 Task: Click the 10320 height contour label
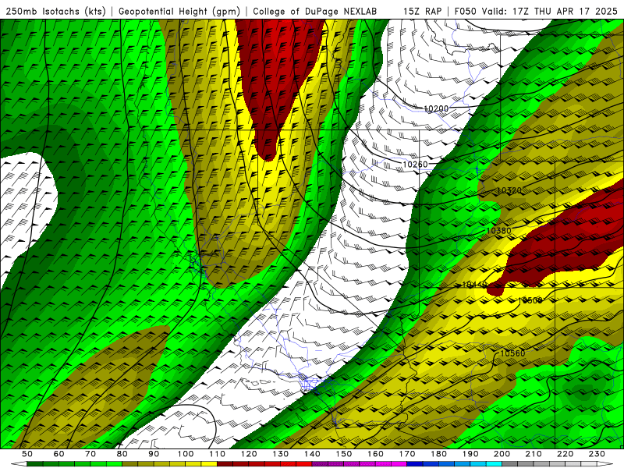pos(509,190)
